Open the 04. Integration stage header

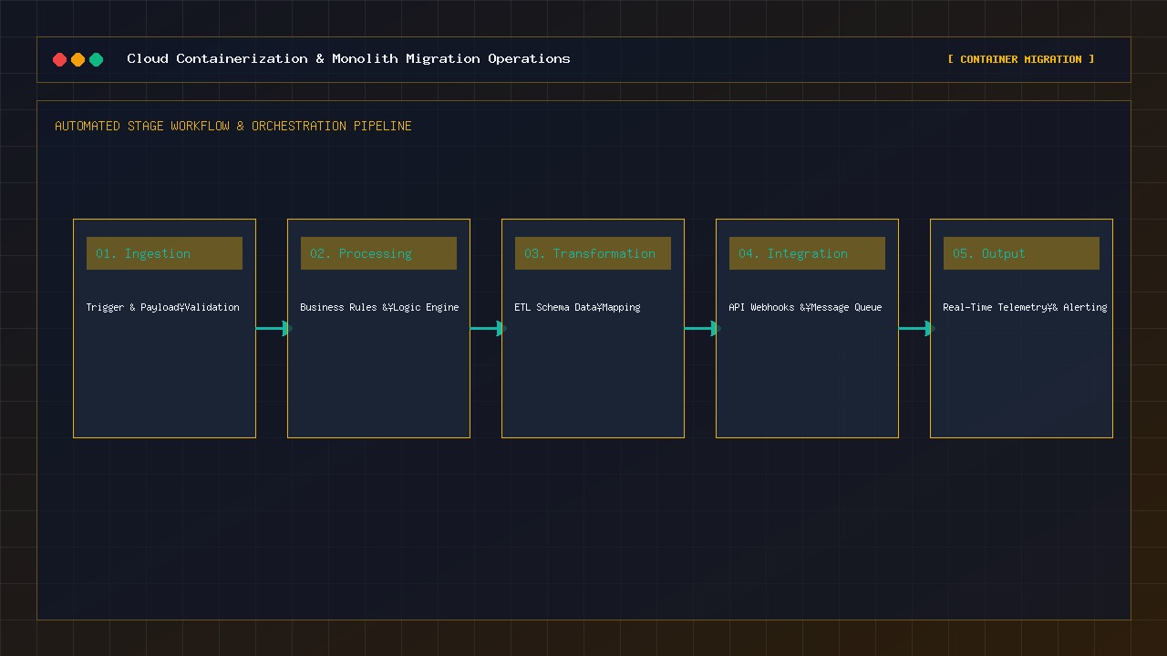pos(807,253)
